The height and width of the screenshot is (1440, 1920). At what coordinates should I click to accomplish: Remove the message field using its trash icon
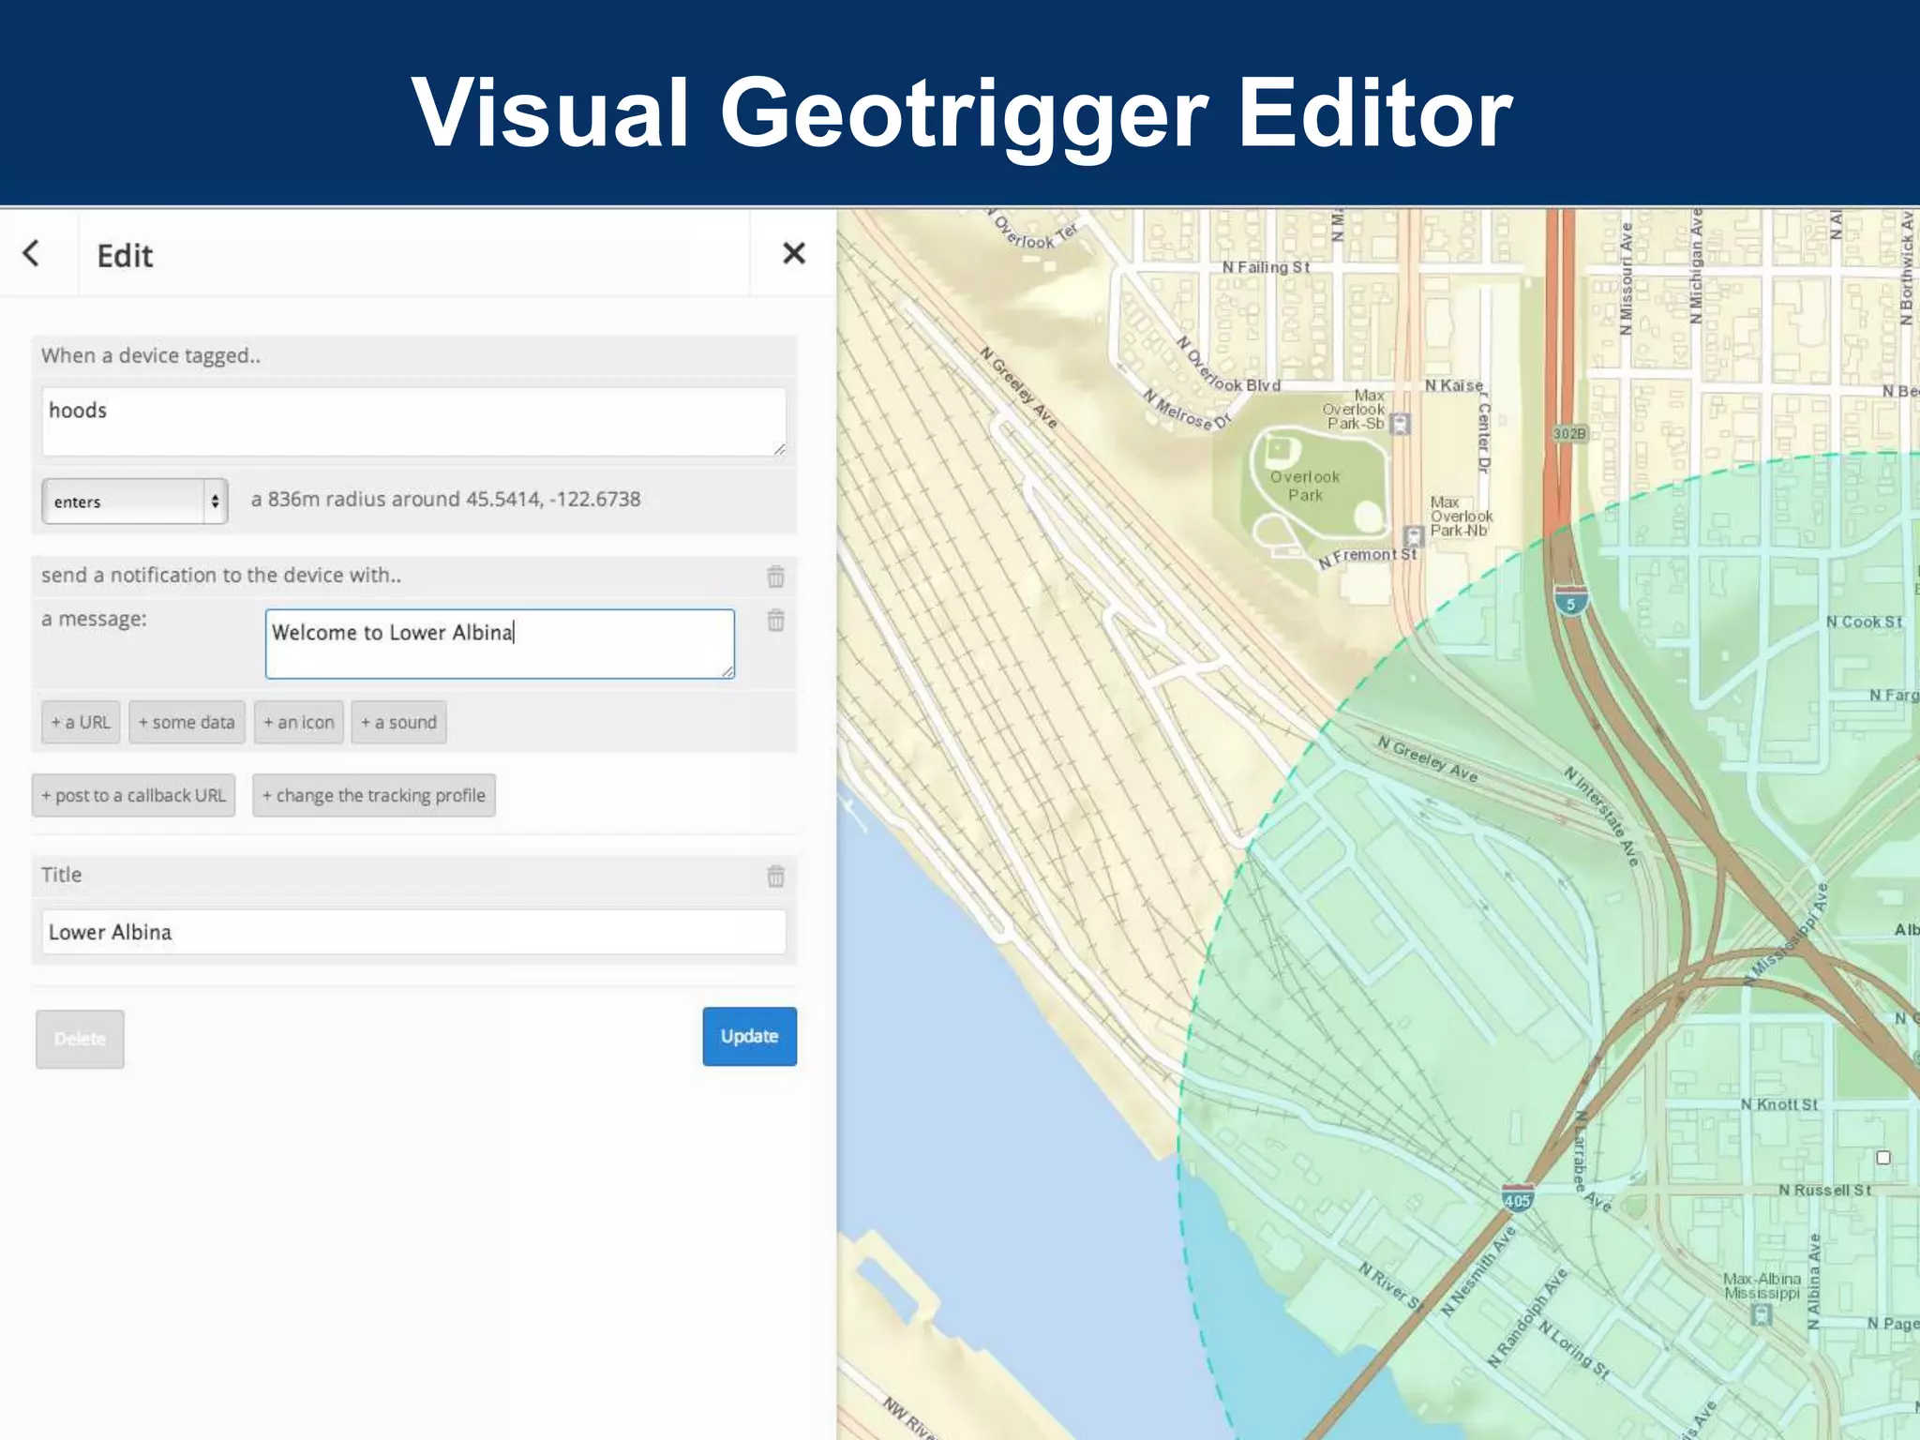[x=775, y=620]
